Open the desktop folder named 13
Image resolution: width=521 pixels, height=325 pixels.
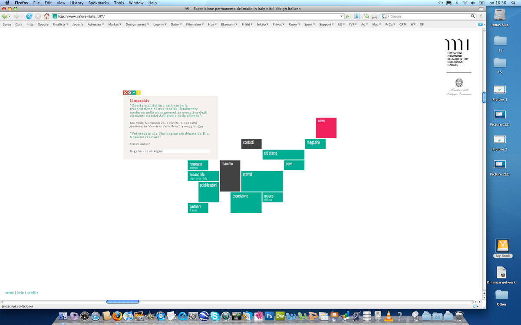tap(500, 43)
